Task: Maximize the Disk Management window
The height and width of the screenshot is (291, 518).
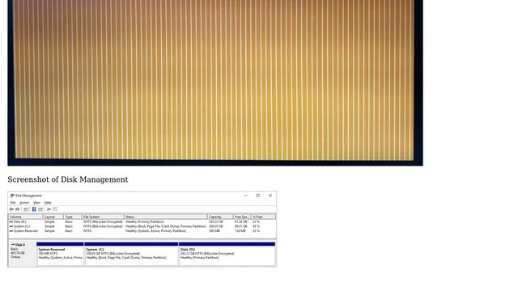Action: [x=258, y=196]
